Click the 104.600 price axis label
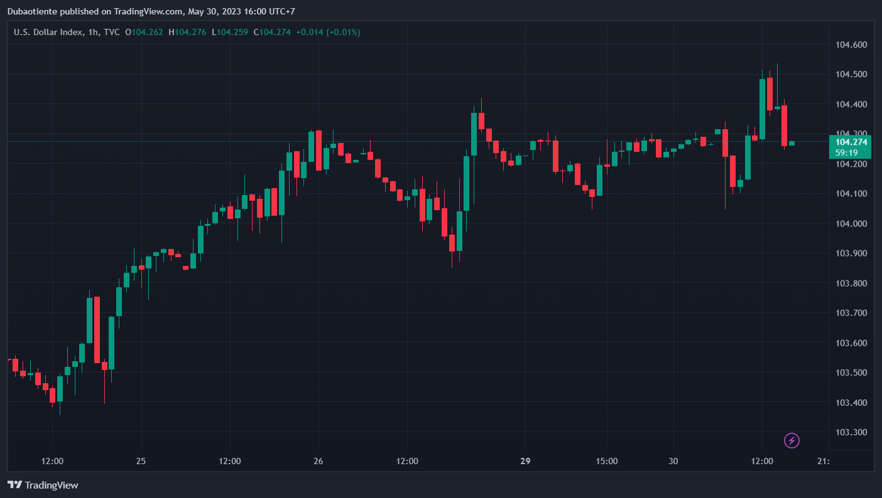The width and height of the screenshot is (882, 498). (x=851, y=45)
